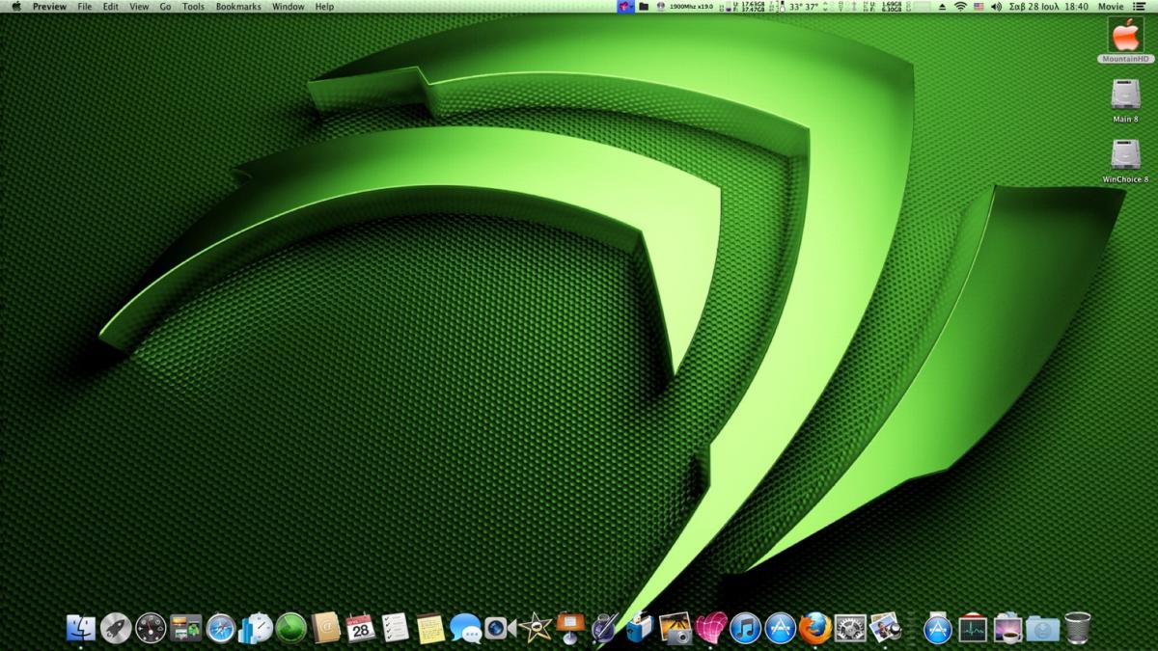Launch Safari compass icon in Dock
The width and height of the screenshot is (1158, 651).
click(221, 628)
